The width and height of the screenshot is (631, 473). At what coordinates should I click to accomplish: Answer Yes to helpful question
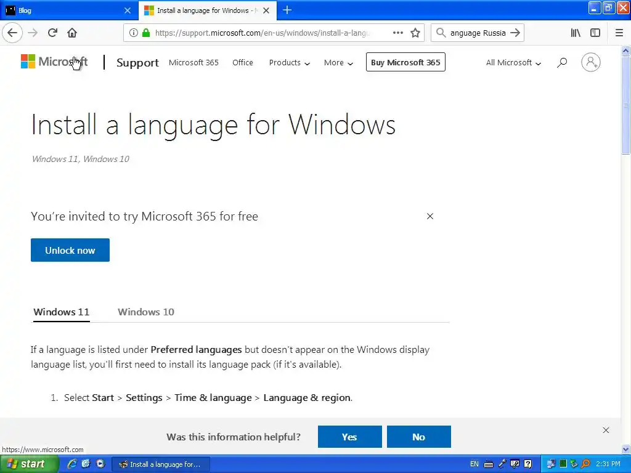(x=350, y=437)
